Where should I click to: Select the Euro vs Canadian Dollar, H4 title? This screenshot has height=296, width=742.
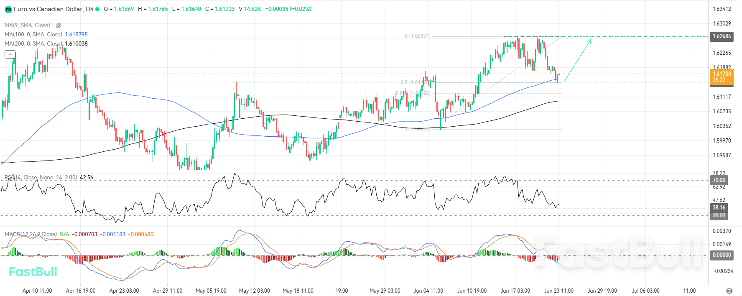54,9
